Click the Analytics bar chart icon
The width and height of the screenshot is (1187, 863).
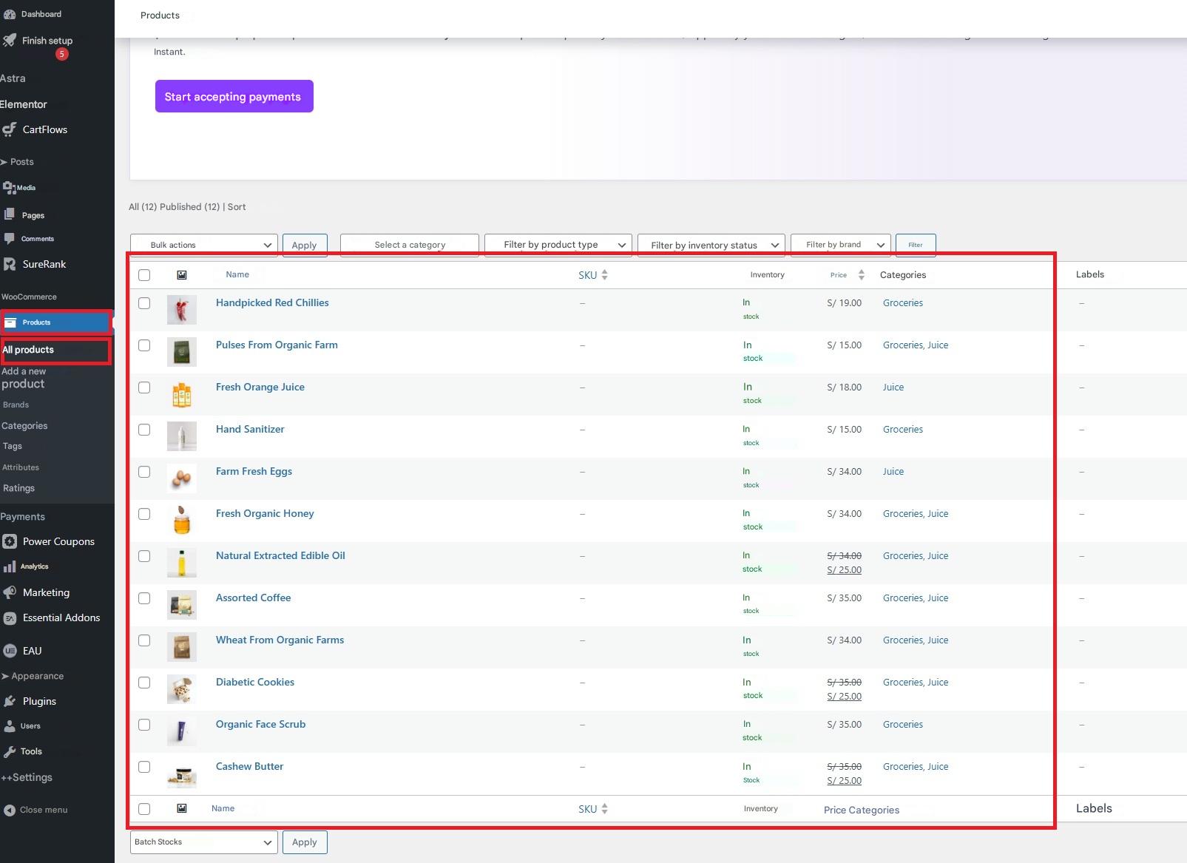[9, 566]
